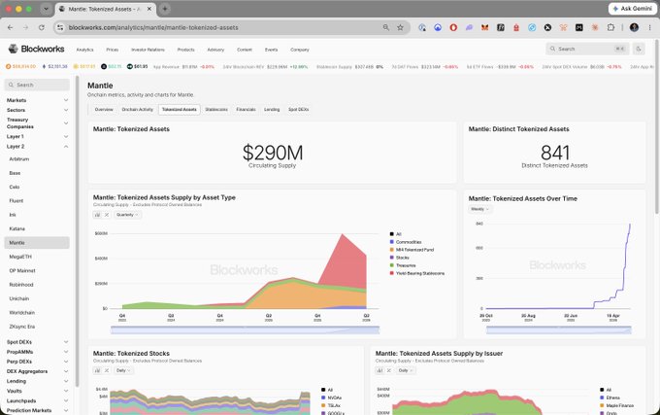
Task: Click the Over Time chart range slider
Action: coord(558,329)
